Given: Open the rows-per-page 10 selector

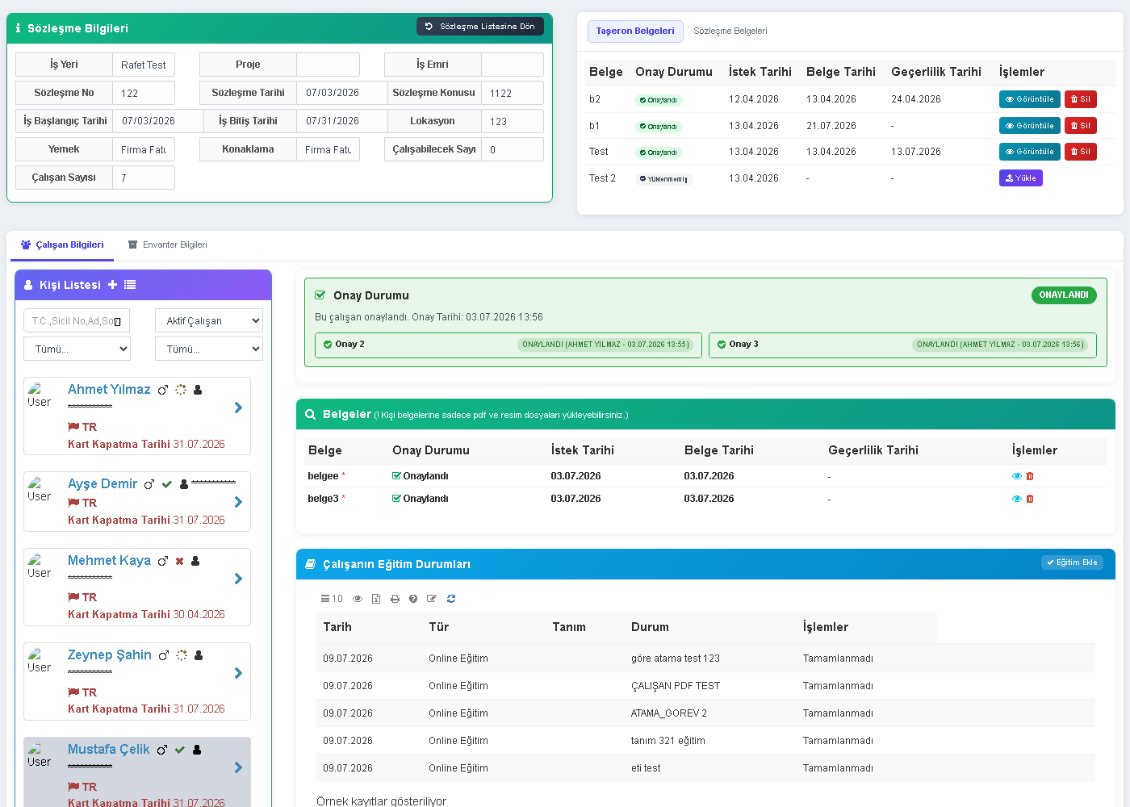Looking at the screenshot, I should point(332,599).
